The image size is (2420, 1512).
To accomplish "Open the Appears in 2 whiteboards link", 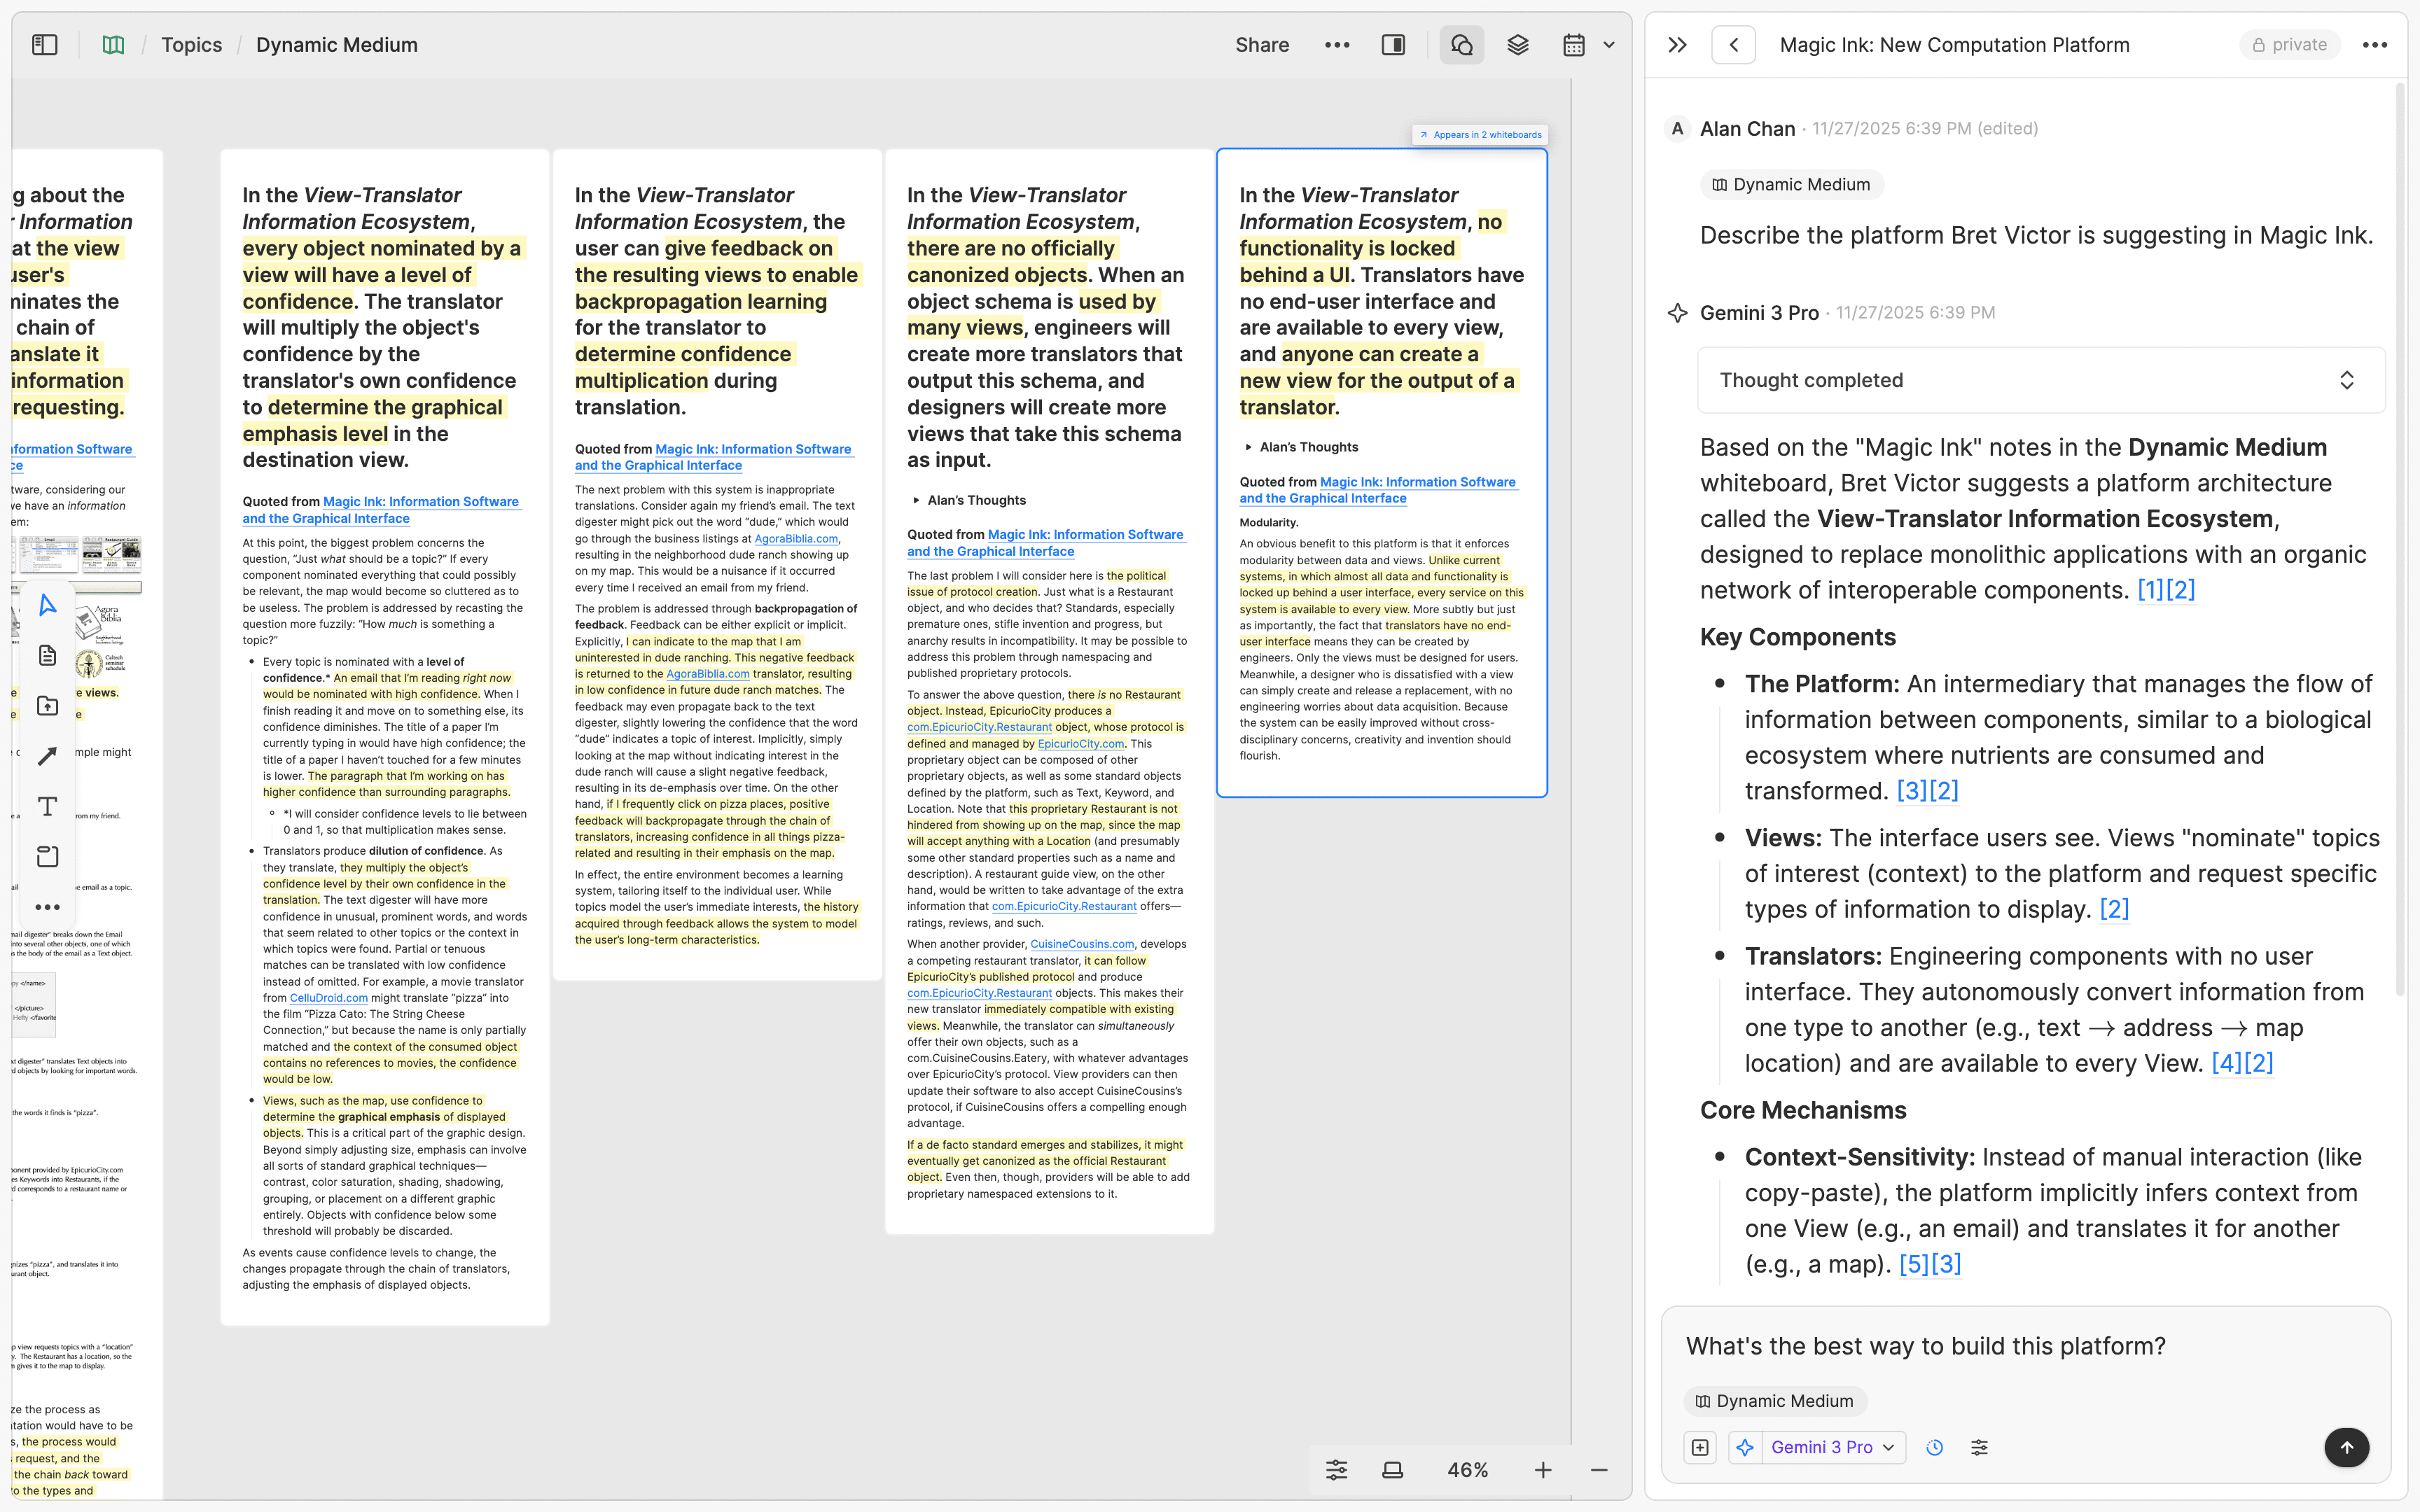I will tap(1480, 134).
